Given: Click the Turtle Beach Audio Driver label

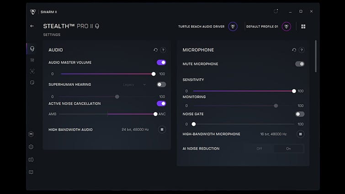Looking at the screenshot, I should pyautogui.click(x=202, y=26).
